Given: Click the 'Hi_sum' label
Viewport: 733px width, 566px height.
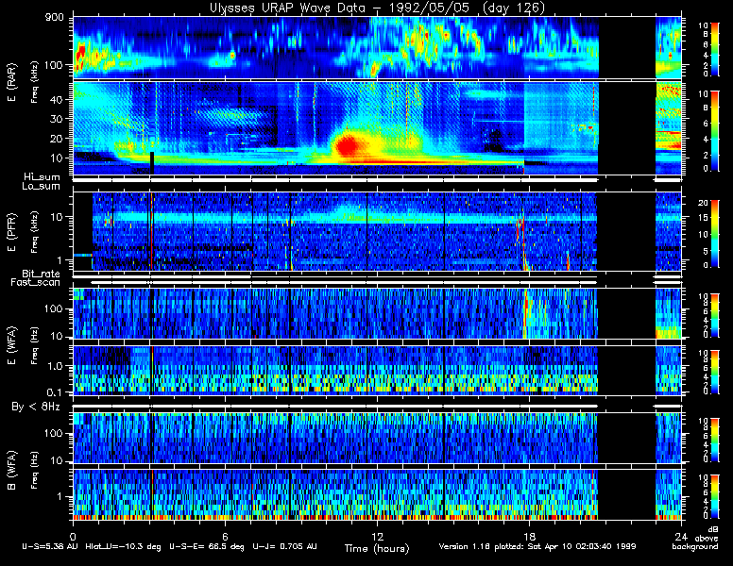Looking at the screenshot, I should pos(43,177).
